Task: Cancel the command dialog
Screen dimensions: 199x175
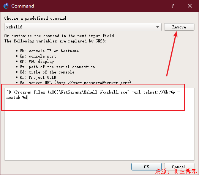Action: [179, 167]
